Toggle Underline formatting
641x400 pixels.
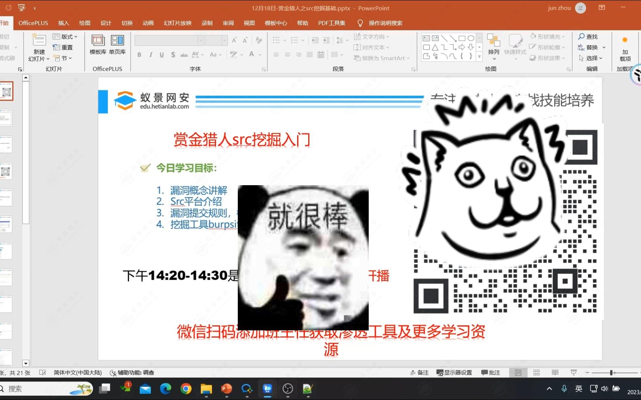(162, 55)
